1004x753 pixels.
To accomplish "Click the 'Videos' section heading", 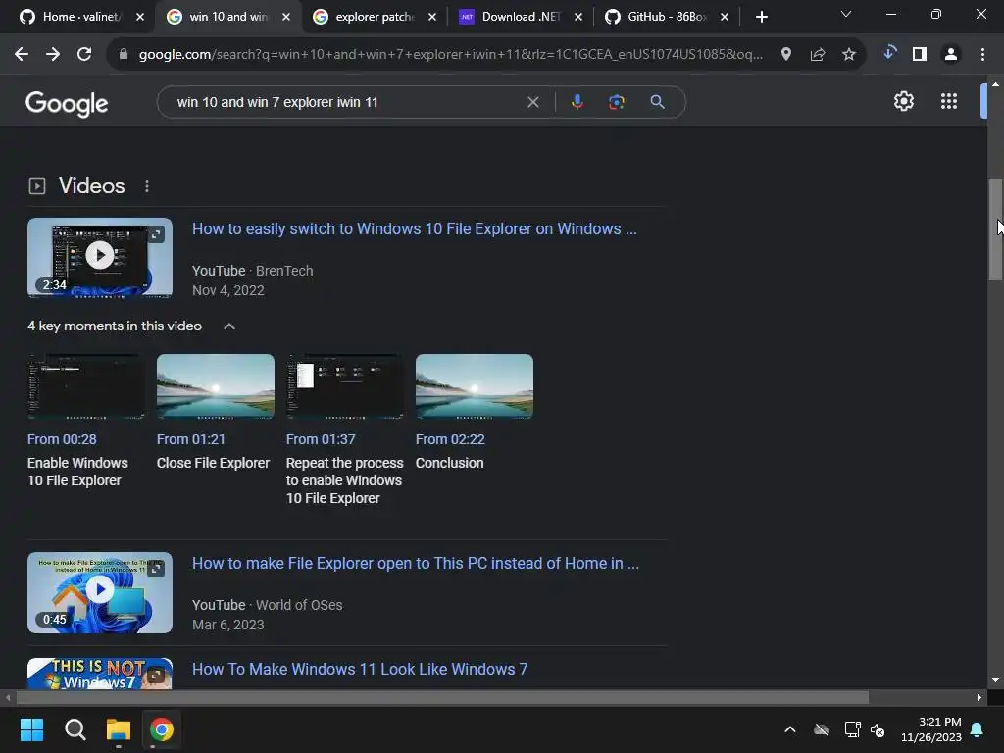I will 91,186.
